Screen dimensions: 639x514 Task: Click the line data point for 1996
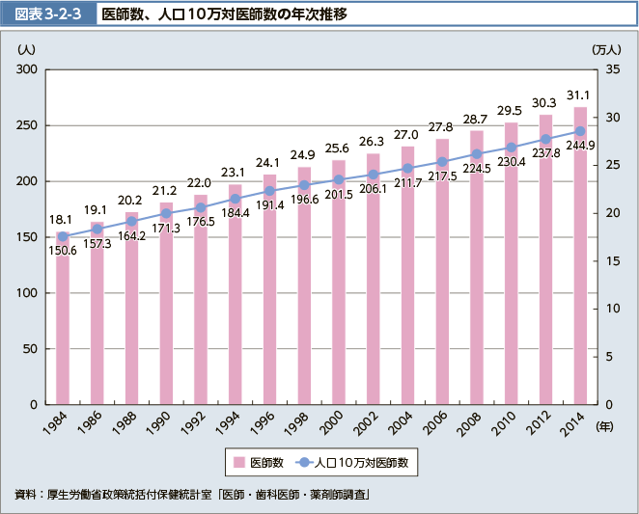269,191
